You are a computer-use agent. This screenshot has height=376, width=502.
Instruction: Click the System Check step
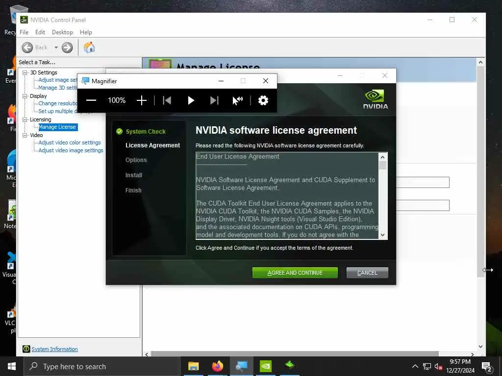(146, 131)
